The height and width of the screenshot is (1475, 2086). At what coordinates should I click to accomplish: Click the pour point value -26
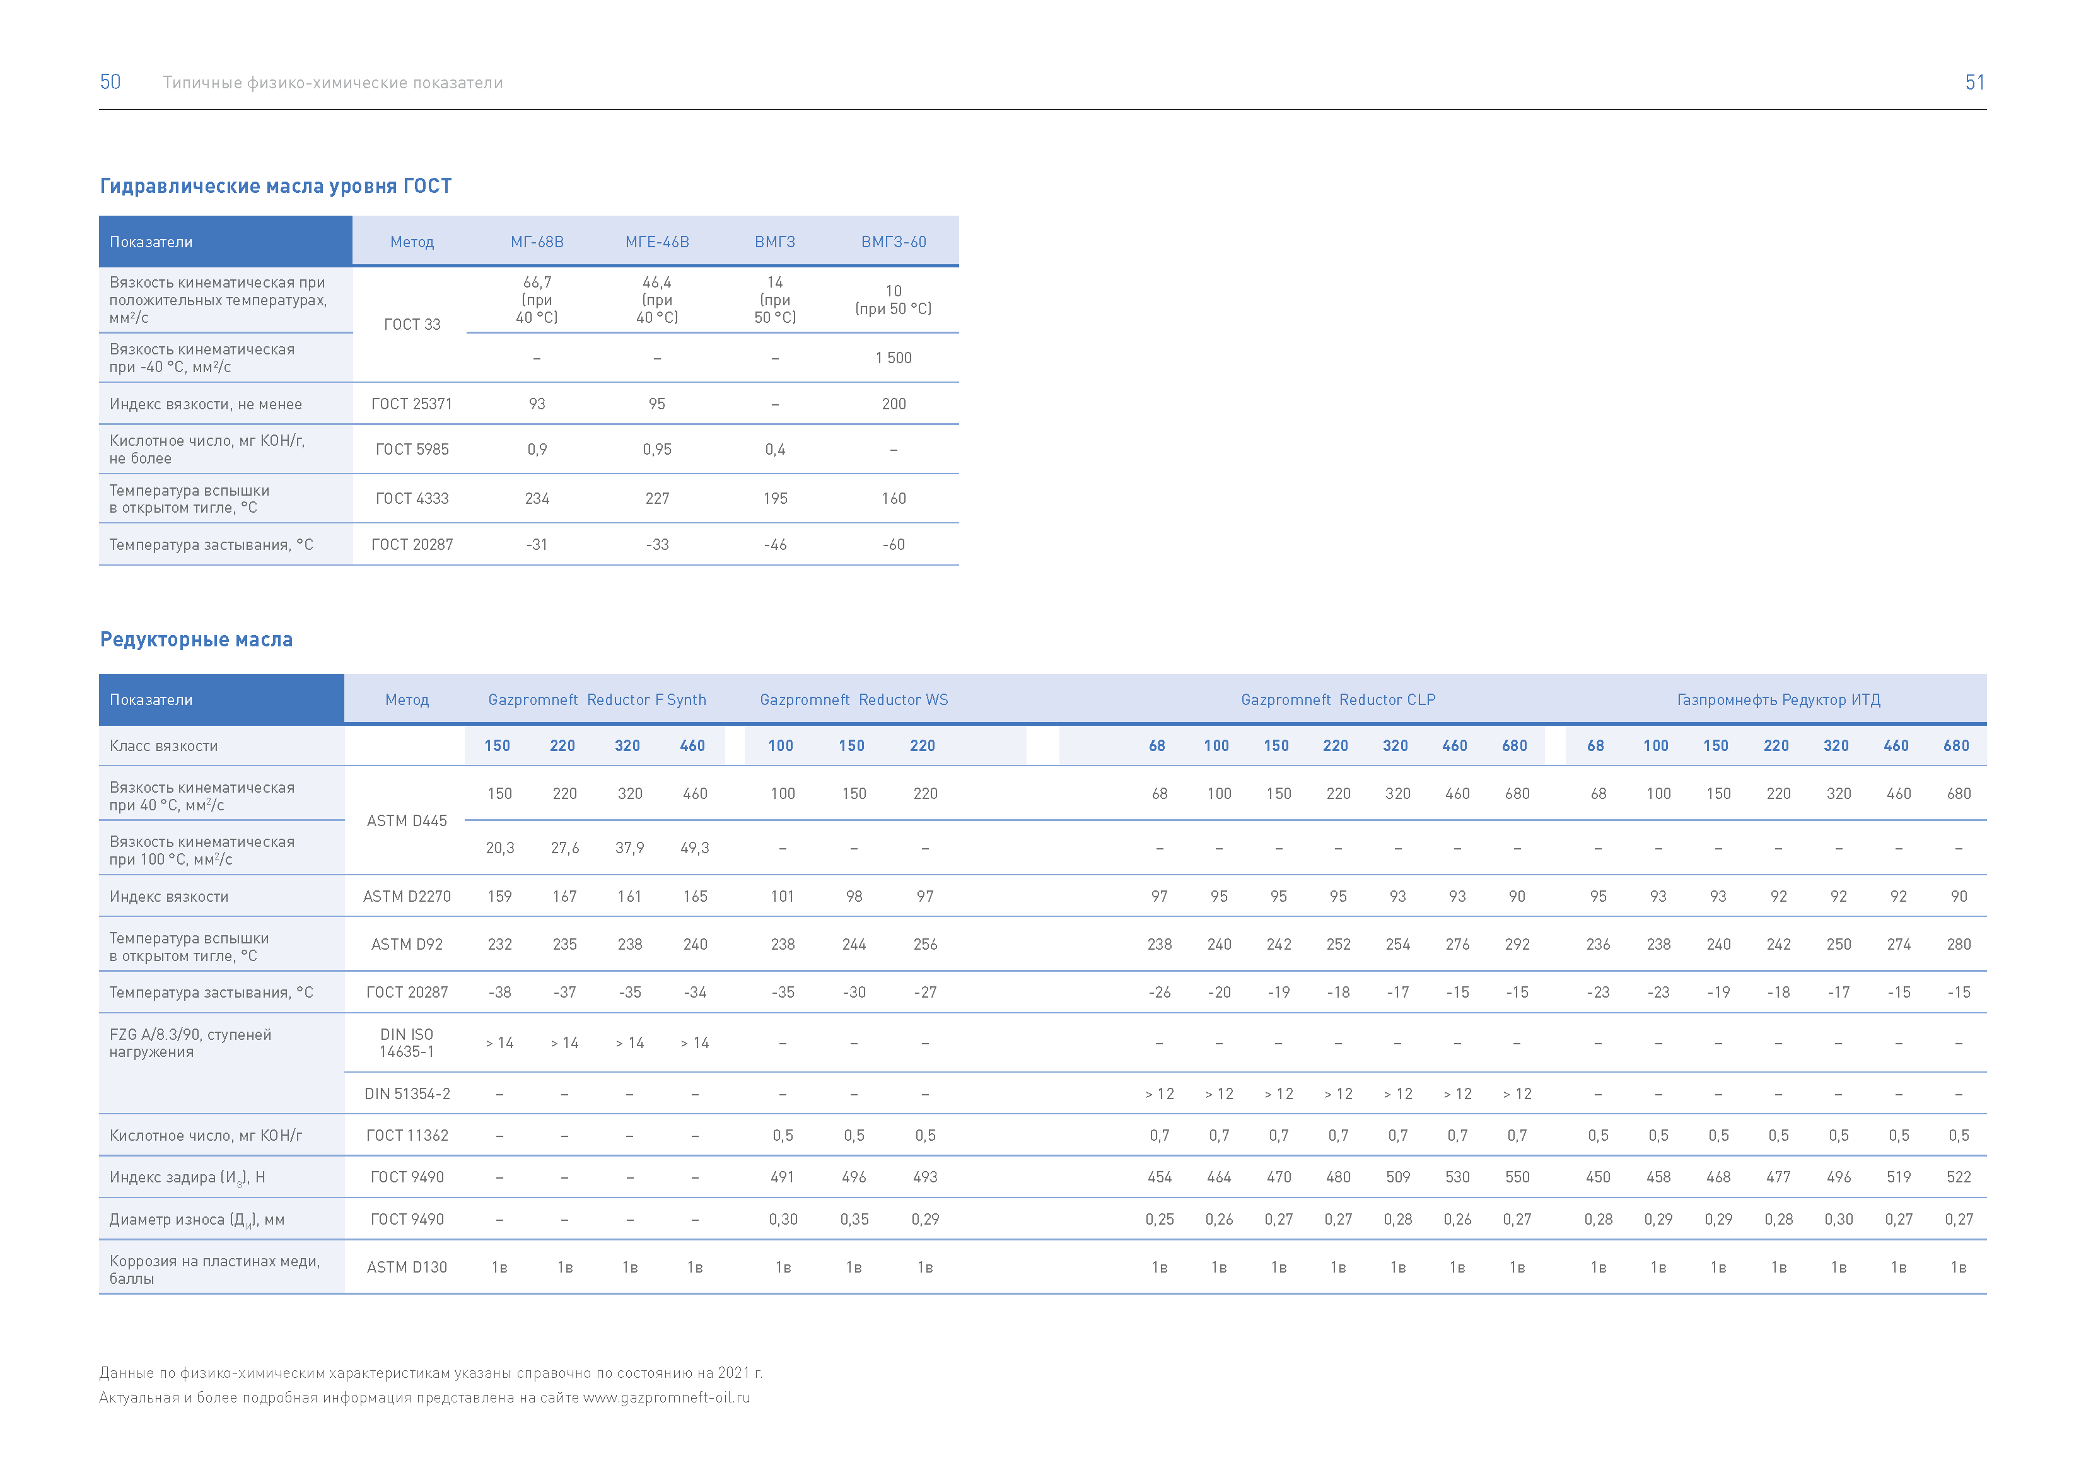pyautogui.click(x=1159, y=993)
